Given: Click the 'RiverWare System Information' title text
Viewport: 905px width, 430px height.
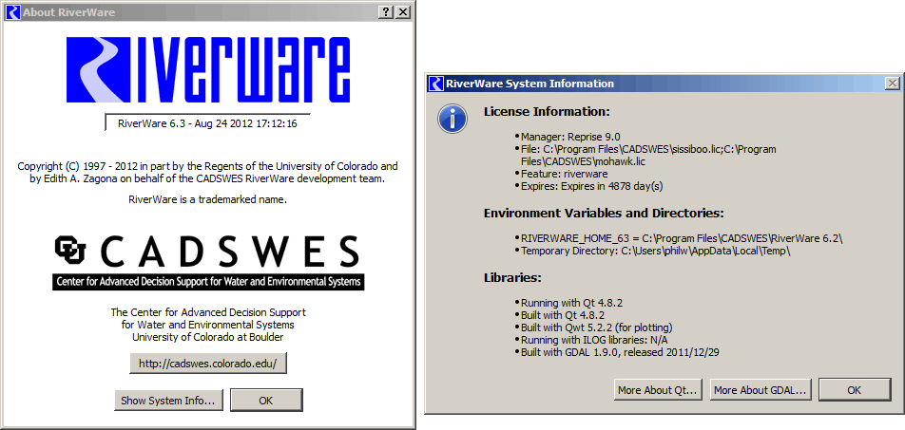Looking at the screenshot, I should [530, 84].
